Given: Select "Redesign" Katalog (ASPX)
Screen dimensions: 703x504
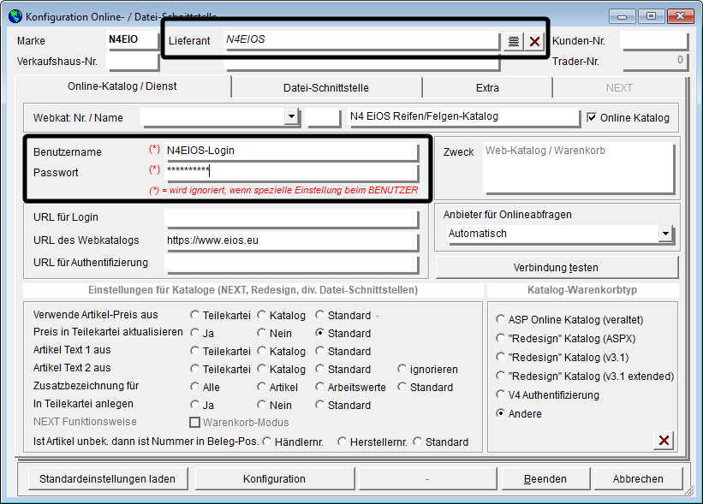Looking at the screenshot, I should [500, 338].
